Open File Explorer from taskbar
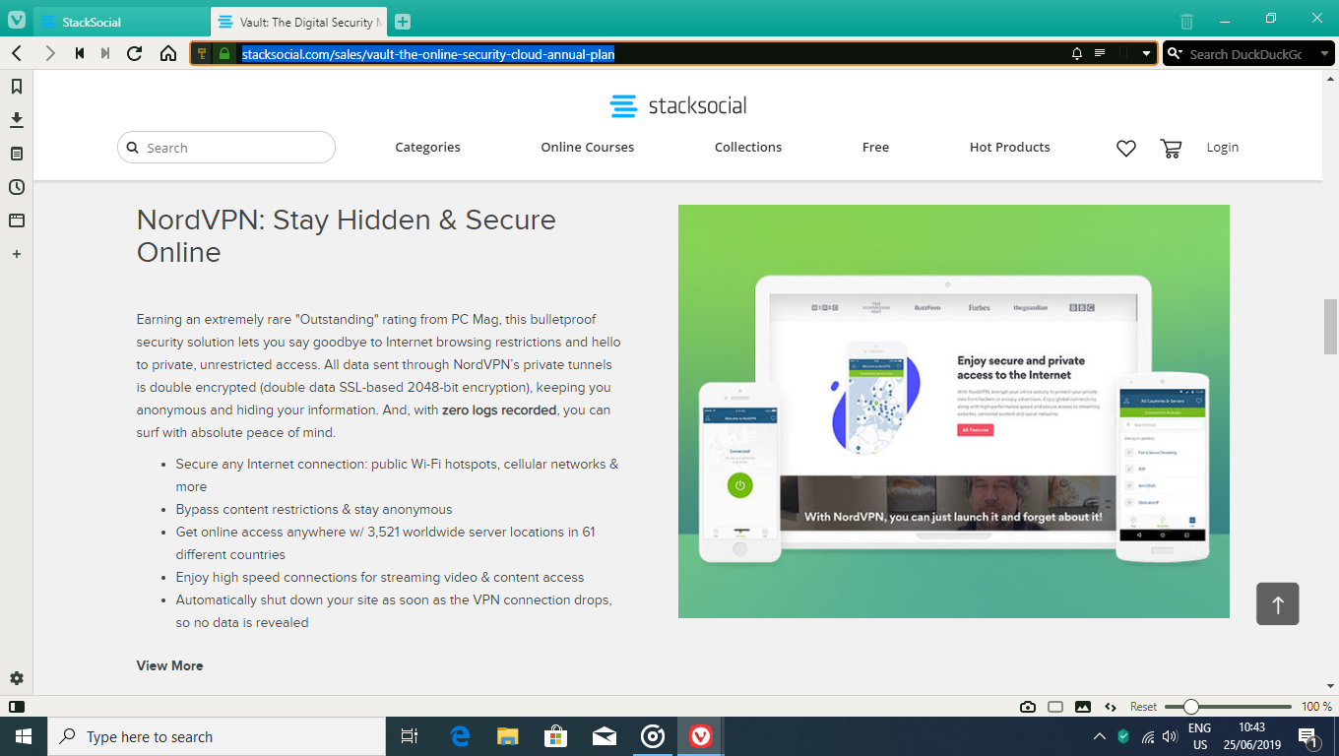The width and height of the screenshot is (1339, 756). coord(508,736)
